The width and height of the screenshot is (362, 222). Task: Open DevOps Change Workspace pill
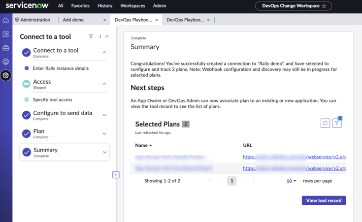293,6
